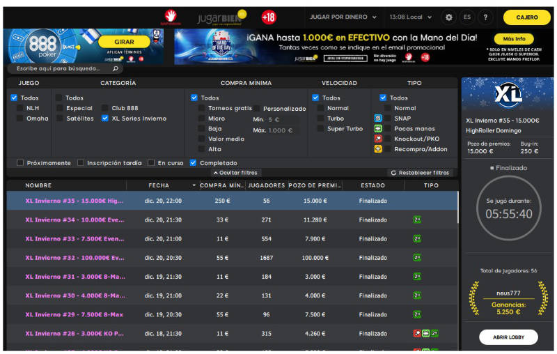Click the Pocas manos type icon
Screen dimensions: 557x354
coord(378,129)
